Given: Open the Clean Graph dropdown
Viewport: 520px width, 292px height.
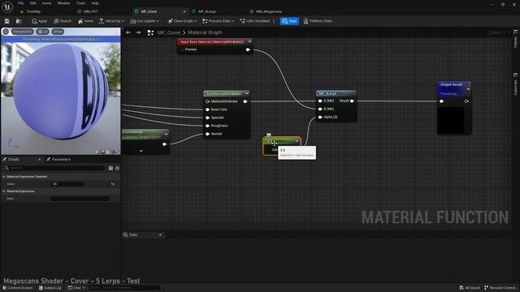Looking at the screenshot, I should [x=182, y=21].
